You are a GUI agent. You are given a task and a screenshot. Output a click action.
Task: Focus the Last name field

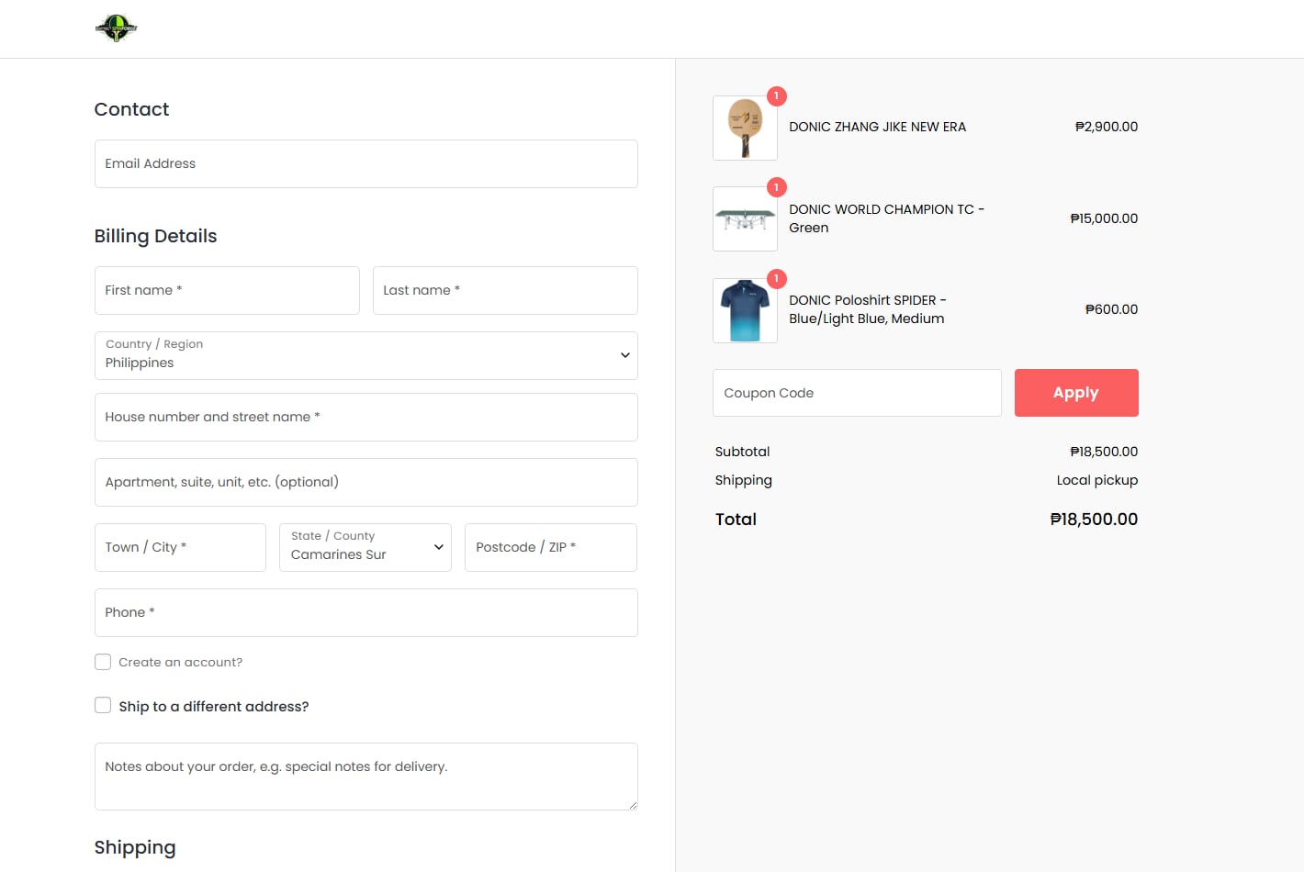click(505, 290)
